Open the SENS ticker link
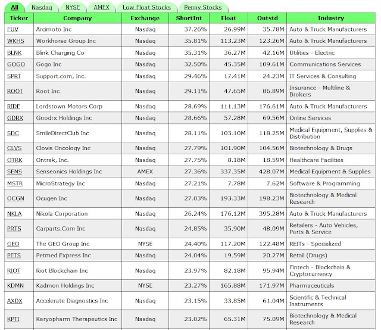This screenshot has height=330, width=381. [14, 172]
